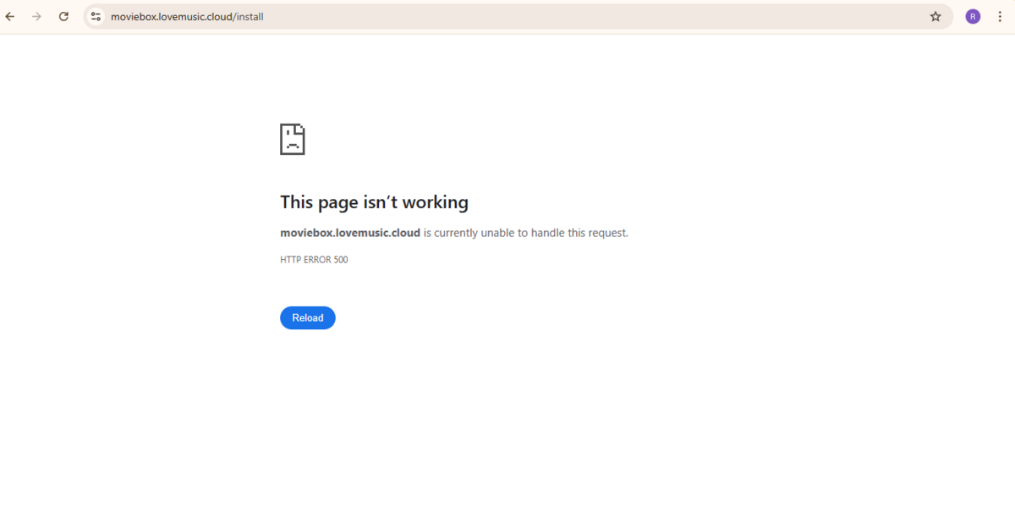Screen dimensions: 1015x507
Task: View site information icon beside the URL
Action: point(96,16)
